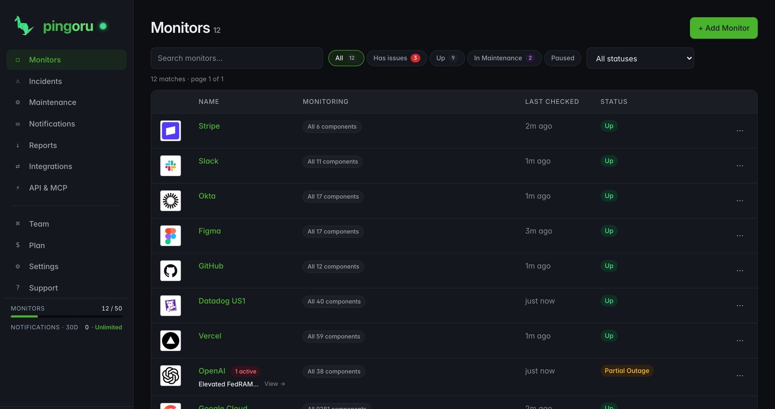This screenshot has height=409, width=775.
Task: Focus the Search monitors input field
Action: coord(237,58)
